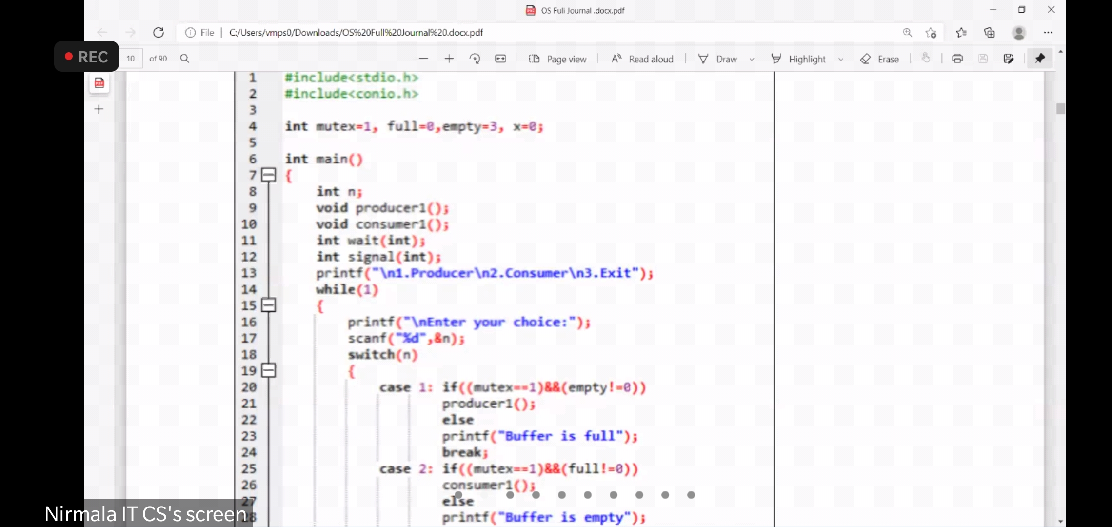The image size is (1112, 527).
Task: Rotate the PDF page
Action: (x=475, y=59)
